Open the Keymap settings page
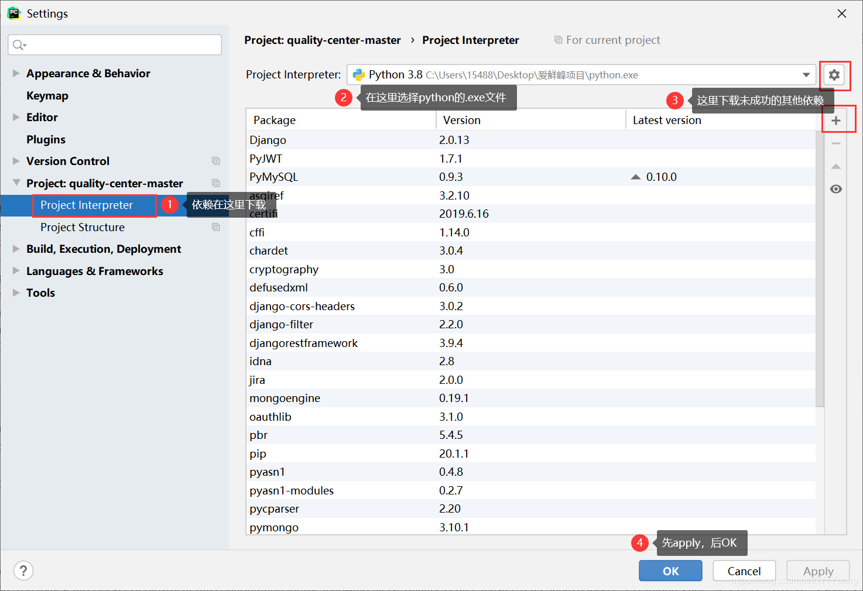863x591 pixels. tap(47, 95)
